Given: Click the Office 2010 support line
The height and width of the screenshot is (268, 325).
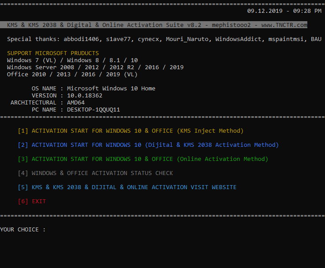Looking at the screenshot, I should (x=72, y=74).
